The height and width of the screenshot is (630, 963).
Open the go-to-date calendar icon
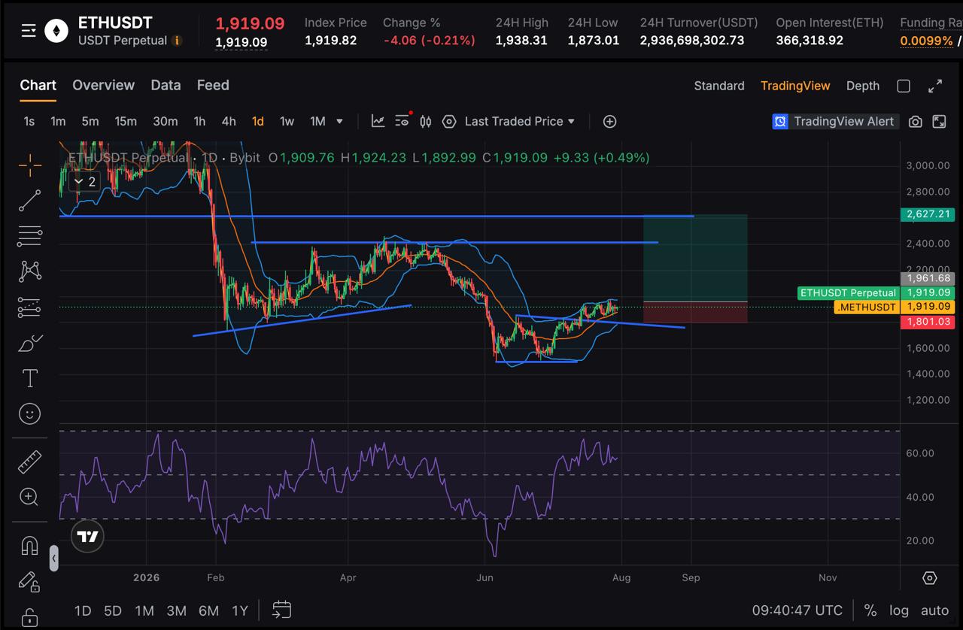coord(282,610)
